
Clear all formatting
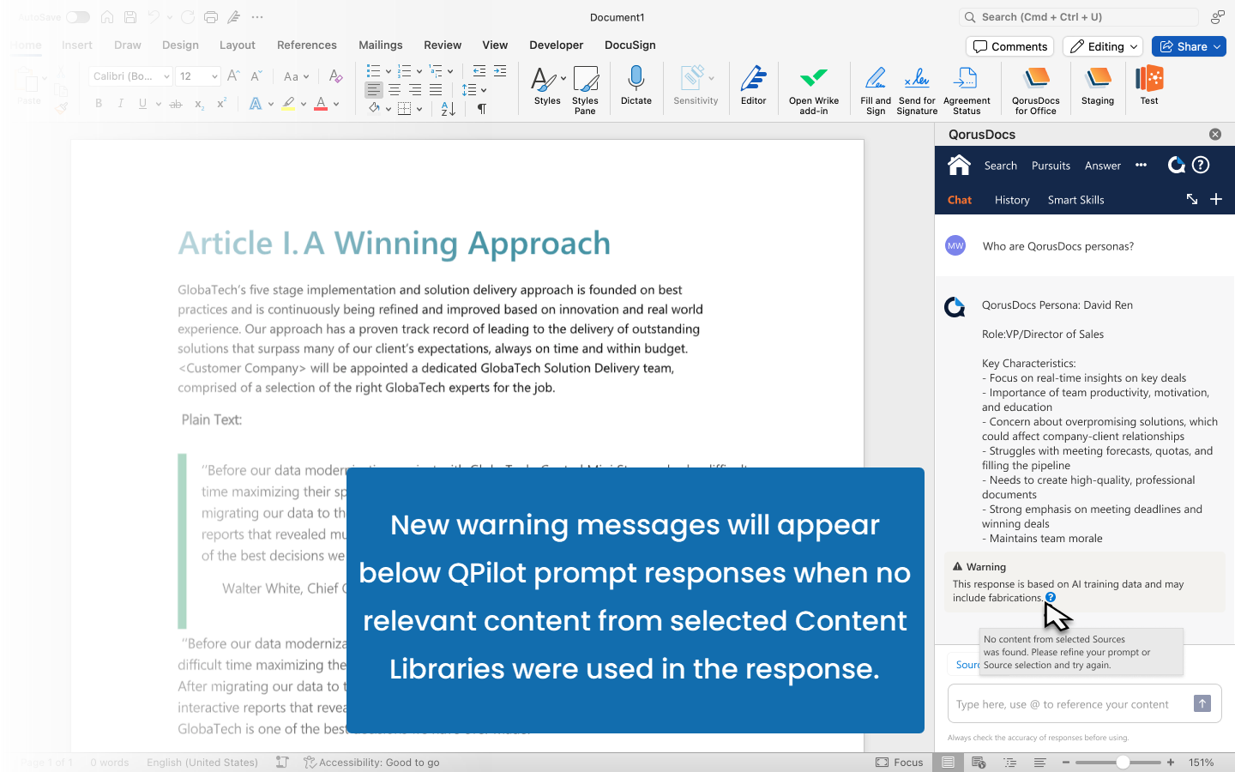[336, 76]
